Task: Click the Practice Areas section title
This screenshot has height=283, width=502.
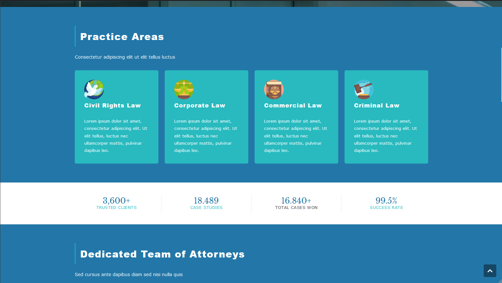Action: pyautogui.click(x=122, y=37)
